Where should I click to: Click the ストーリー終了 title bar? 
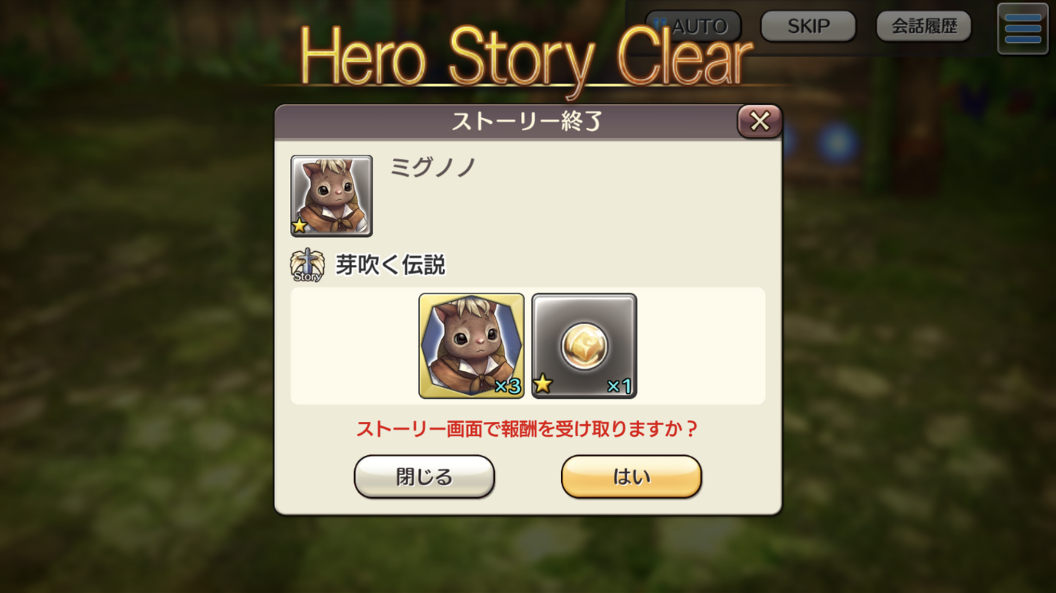(528, 122)
